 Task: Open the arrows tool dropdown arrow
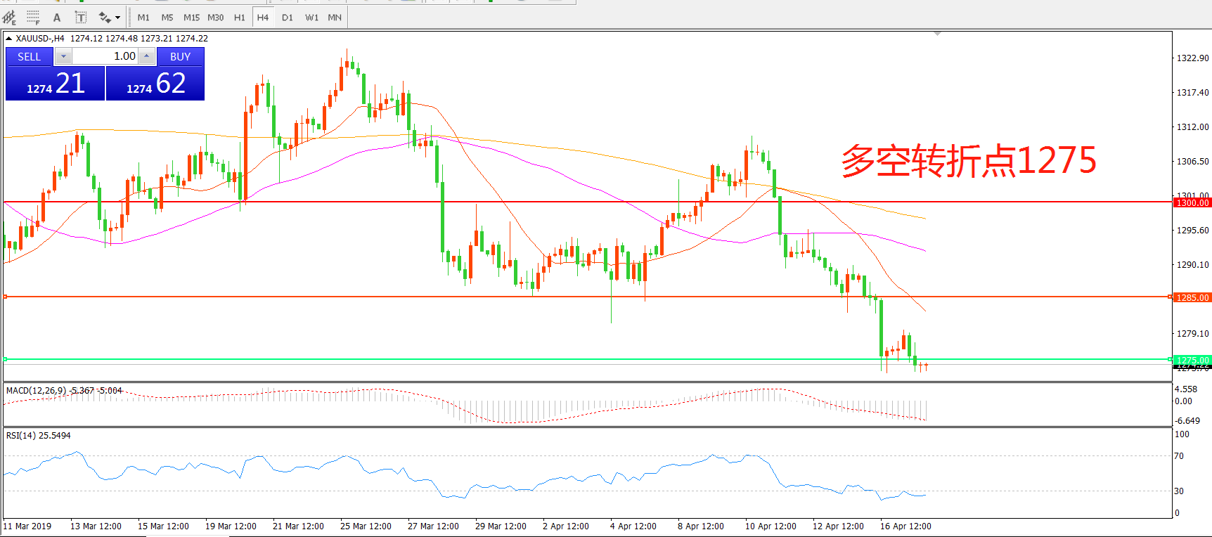(x=117, y=17)
